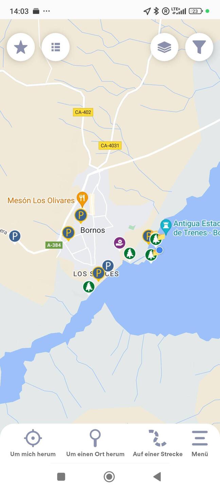Select yellow parking marker under Mesón Los Olivares
The height and width of the screenshot is (490, 220).
point(81,216)
